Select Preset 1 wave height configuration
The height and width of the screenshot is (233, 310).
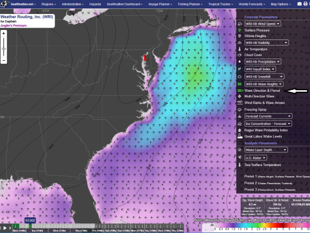(x=277, y=177)
